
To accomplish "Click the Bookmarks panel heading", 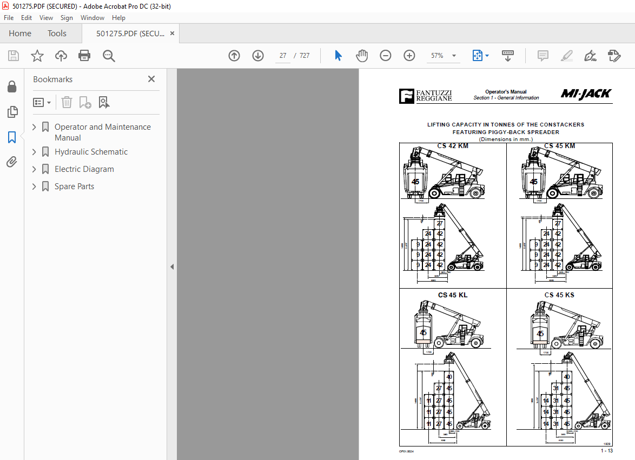I will coord(52,79).
